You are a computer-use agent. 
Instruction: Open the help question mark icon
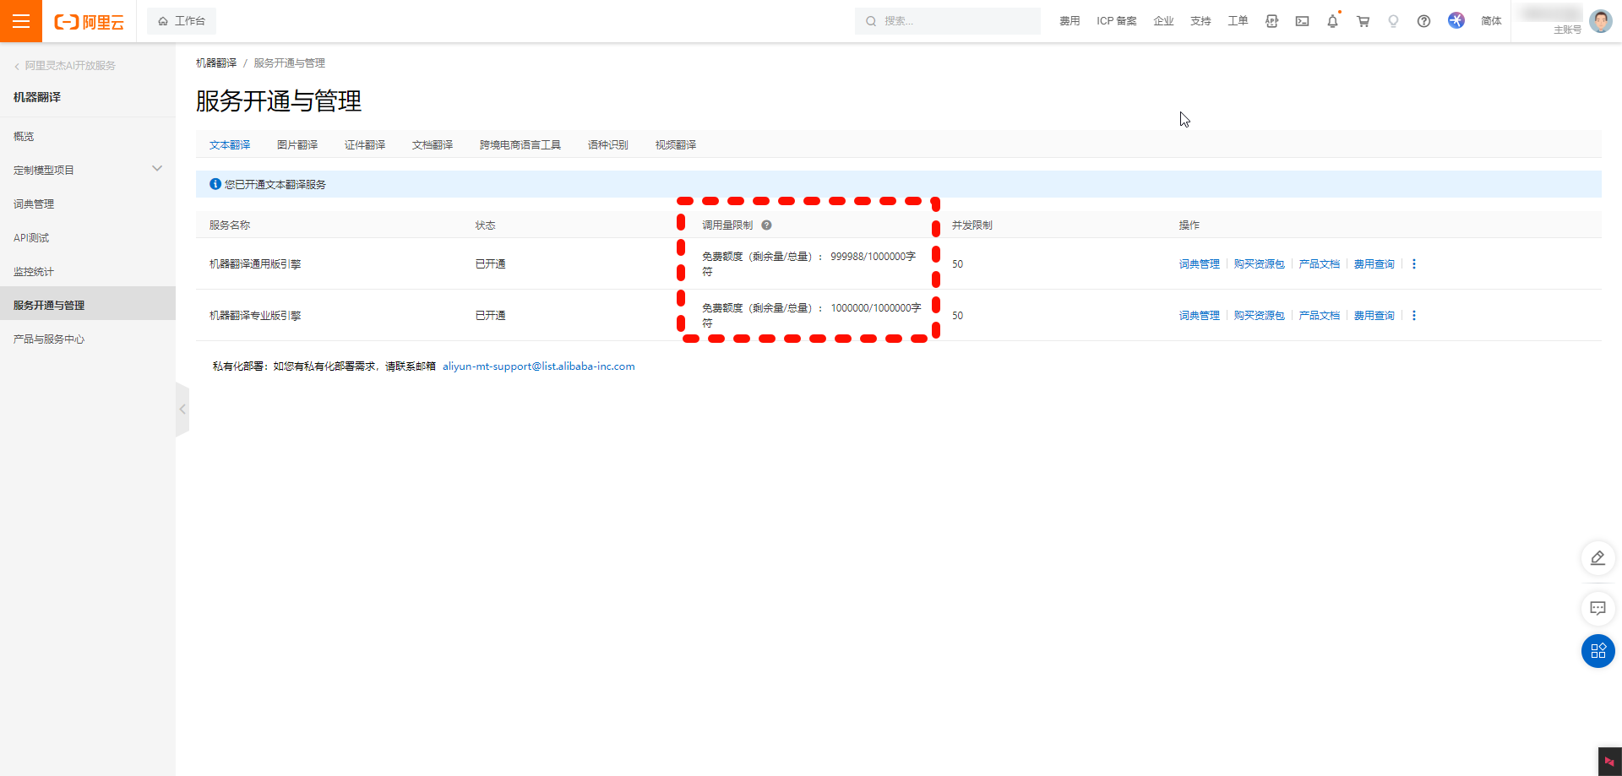tap(1423, 21)
